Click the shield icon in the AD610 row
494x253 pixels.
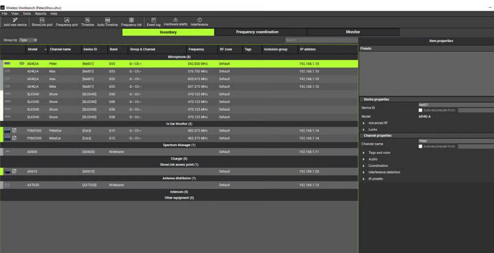(x=14, y=172)
